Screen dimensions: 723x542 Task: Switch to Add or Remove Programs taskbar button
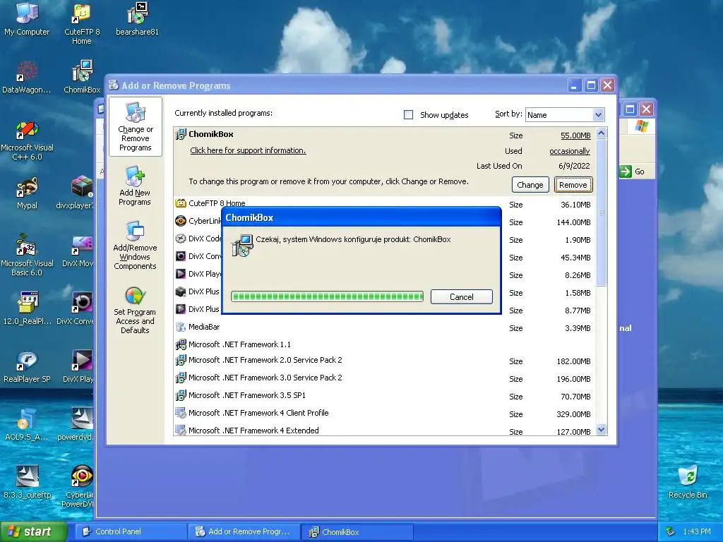[244, 532]
